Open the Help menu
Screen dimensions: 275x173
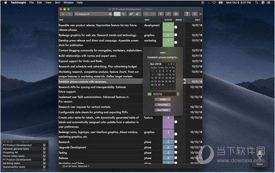coord(80,3)
